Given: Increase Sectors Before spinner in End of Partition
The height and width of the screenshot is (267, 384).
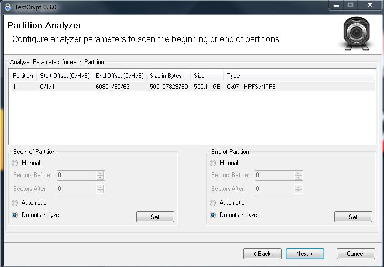Looking at the screenshot, I should (298, 173).
